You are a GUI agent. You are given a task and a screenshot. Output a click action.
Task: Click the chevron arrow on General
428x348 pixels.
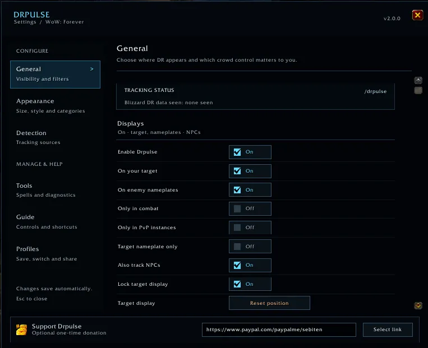(92, 69)
